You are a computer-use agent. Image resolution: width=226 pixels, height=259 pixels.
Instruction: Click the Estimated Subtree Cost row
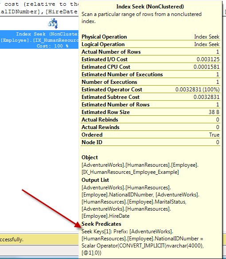(150, 97)
